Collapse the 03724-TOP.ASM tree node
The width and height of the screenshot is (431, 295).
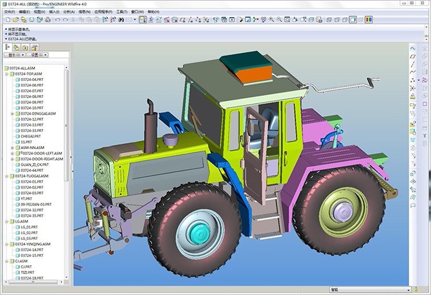click(x=6, y=74)
